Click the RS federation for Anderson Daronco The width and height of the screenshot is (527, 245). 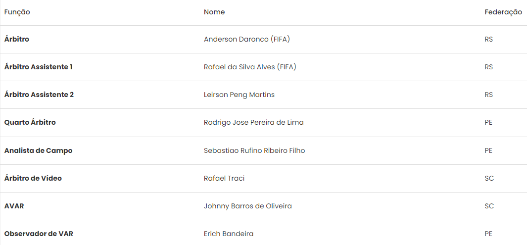488,39
